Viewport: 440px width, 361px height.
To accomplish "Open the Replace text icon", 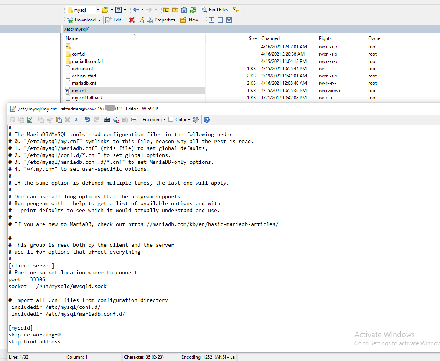I will [x=116, y=120].
